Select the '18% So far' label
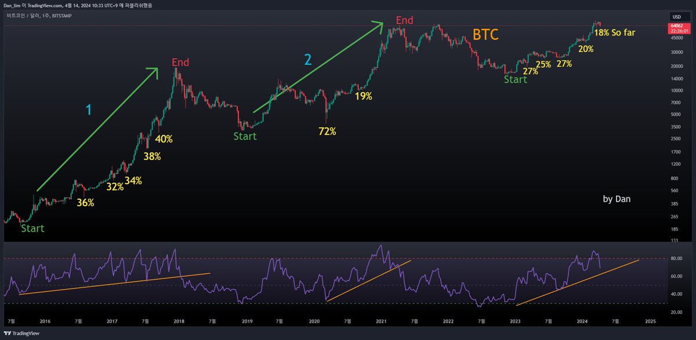This screenshot has width=696, height=340. (x=614, y=32)
